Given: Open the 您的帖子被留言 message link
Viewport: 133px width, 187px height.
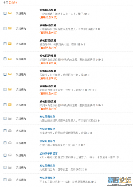Looking at the screenshot, I should 49,154.
